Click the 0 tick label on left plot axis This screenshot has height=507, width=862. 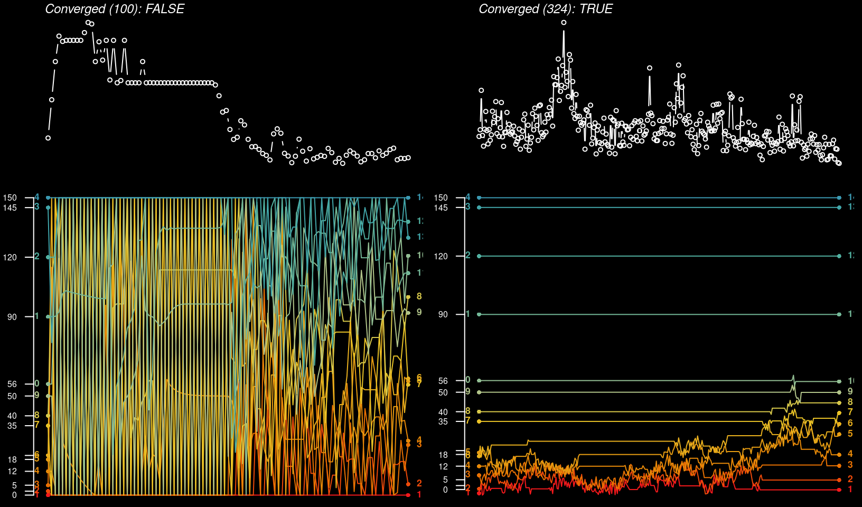point(14,495)
